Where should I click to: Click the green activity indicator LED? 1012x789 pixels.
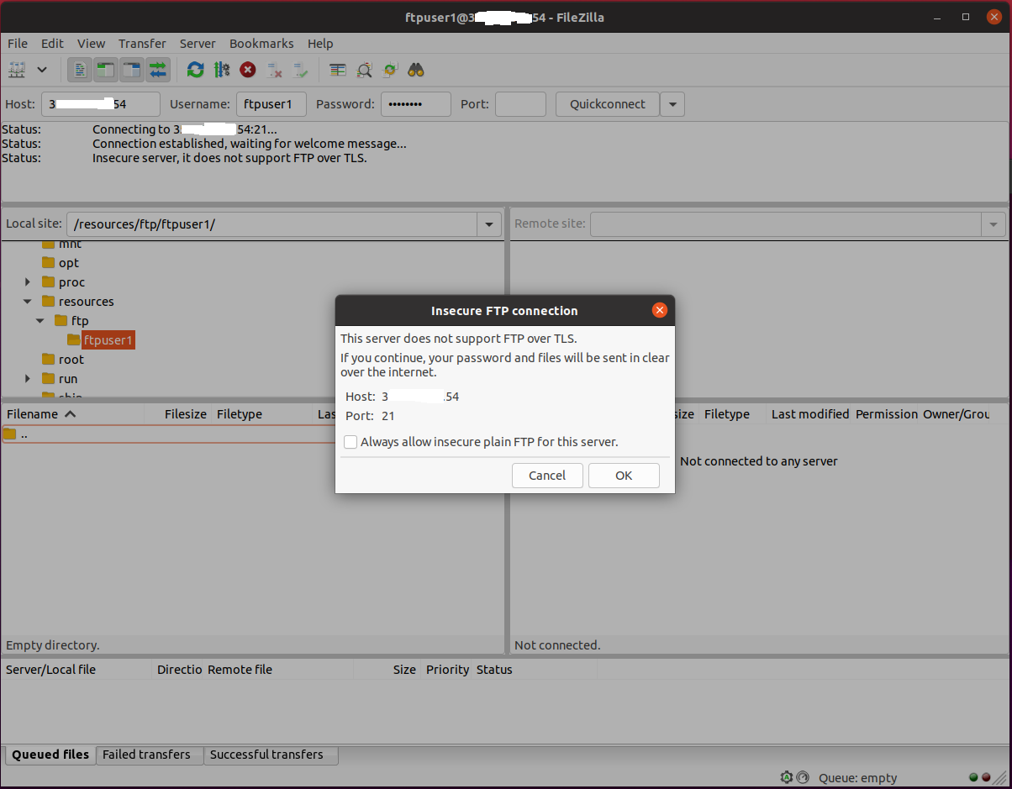[x=973, y=778]
